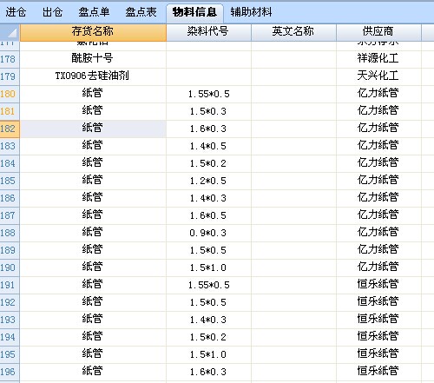Image resolution: width=434 pixels, height=383 pixels.
Task: Click 1.4*0.3 in row 186
Action: [x=208, y=198]
